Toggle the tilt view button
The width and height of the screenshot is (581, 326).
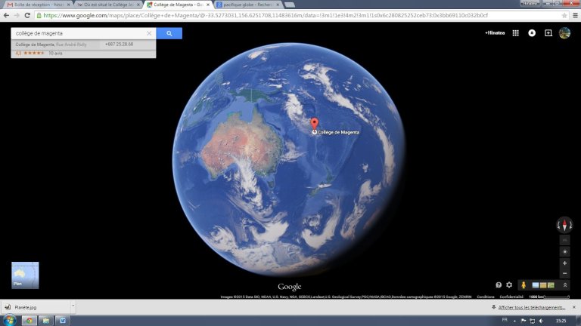coord(564,239)
